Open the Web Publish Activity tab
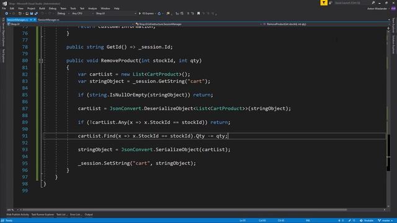This screenshot has width=397, height=223. tap(18, 215)
